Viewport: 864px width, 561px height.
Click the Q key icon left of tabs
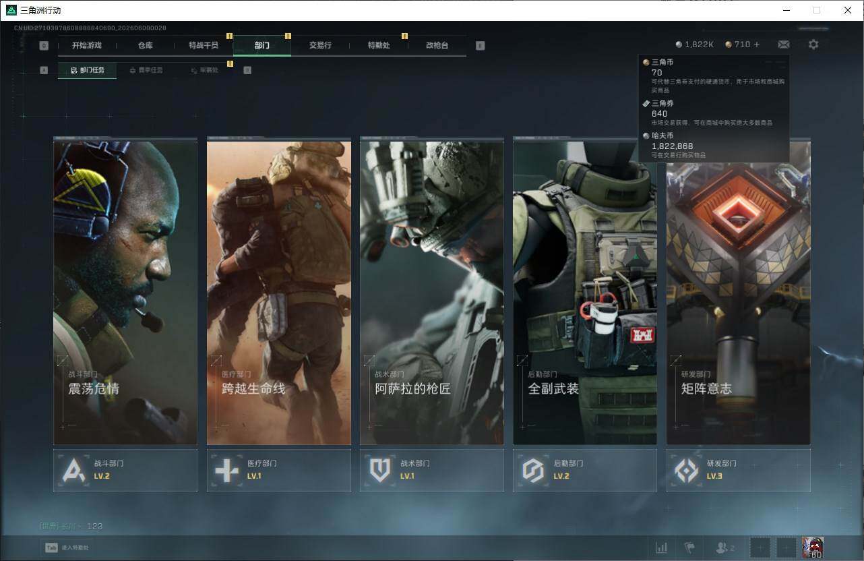[x=44, y=46]
